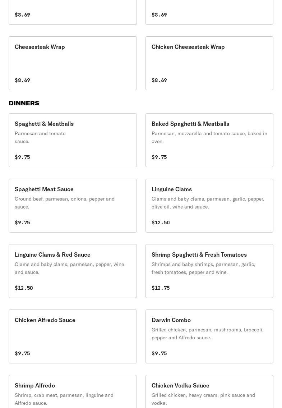
Task: Select the Spaghetti Meat Sauce card
Action: coord(73,205)
